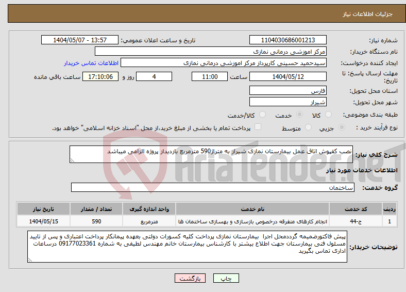Image resolution: width=406 pixels, height=292 pixels.
Task: Click the شماره نیاز label
Action: click(383, 40)
